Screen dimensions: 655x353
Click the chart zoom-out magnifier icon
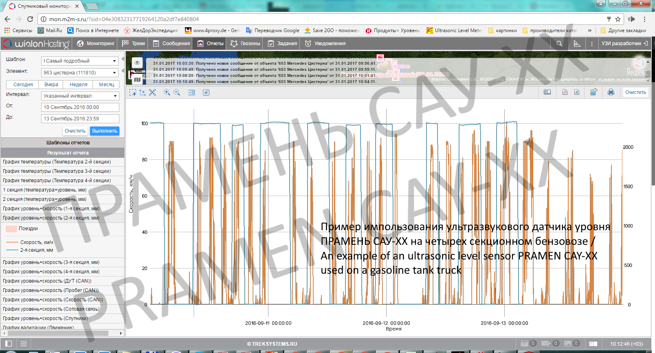(x=177, y=93)
